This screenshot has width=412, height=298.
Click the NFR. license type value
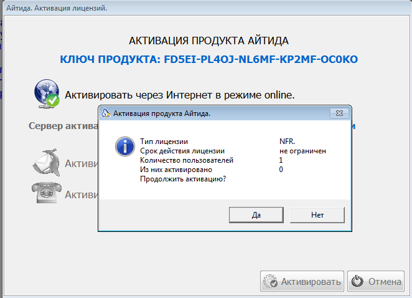click(287, 142)
